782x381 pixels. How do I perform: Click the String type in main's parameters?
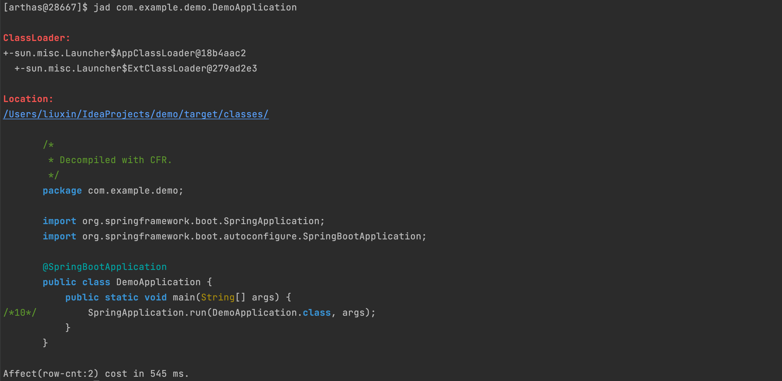click(x=218, y=297)
